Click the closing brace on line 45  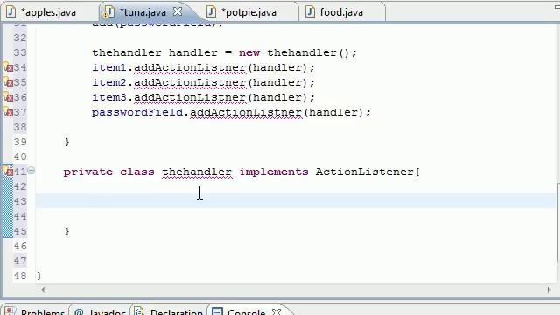point(67,231)
